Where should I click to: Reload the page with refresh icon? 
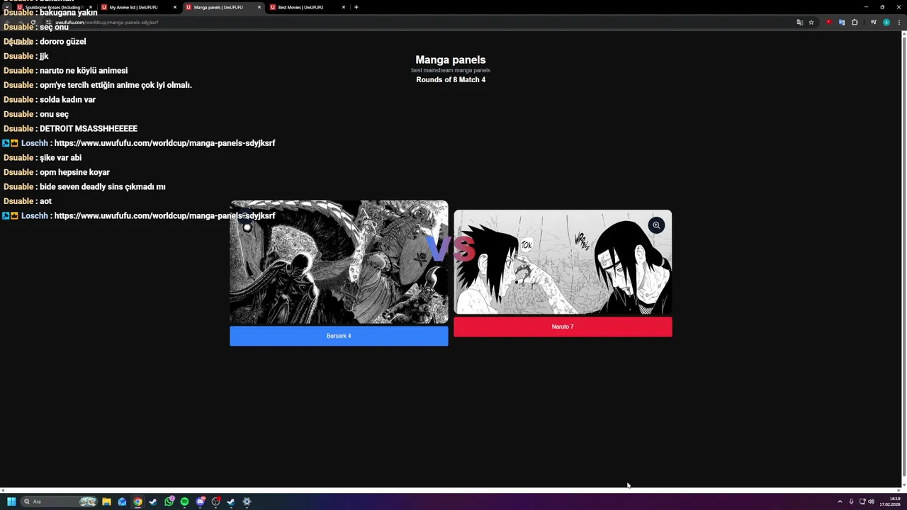[x=33, y=22]
